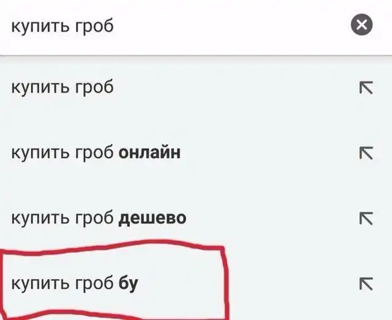392x320 pixels.
Task: Fill query using arrow beside plain 'купить гроб' suggestion
Action: [366, 88]
